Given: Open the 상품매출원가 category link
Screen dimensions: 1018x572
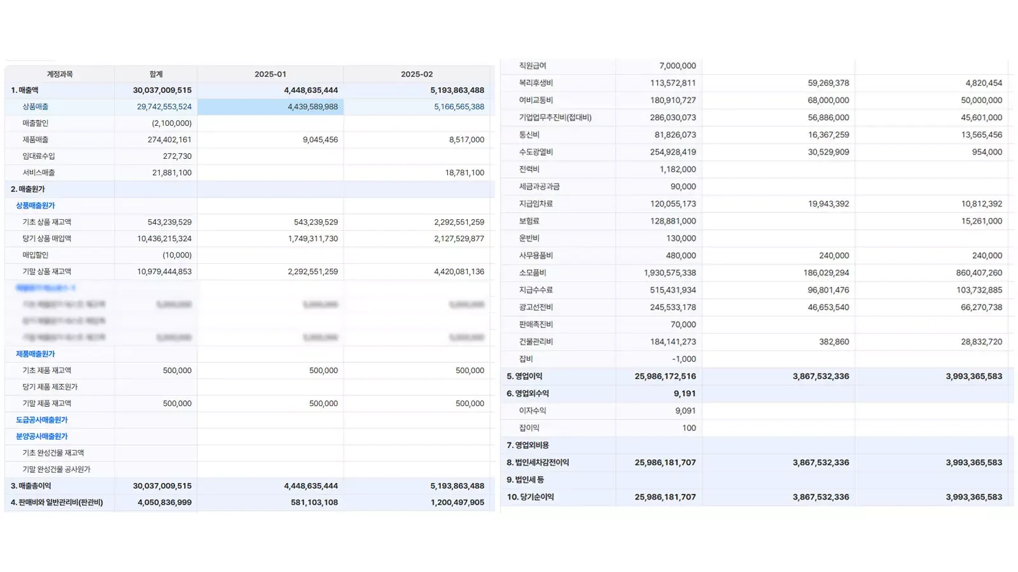Looking at the screenshot, I should (36, 206).
